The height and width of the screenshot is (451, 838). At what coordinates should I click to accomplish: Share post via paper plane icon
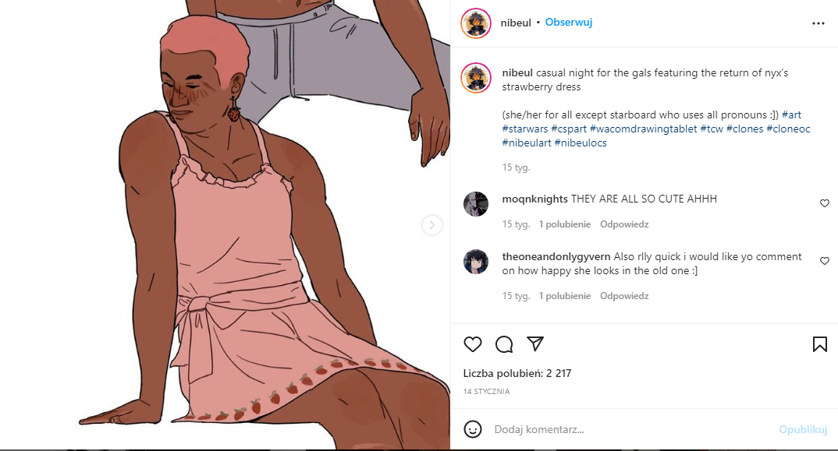pos(535,344)
